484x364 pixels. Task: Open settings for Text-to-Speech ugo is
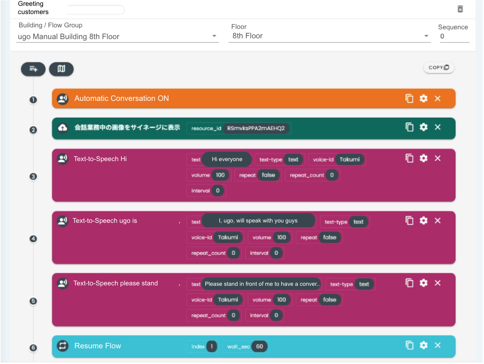[x=423, y=221]
